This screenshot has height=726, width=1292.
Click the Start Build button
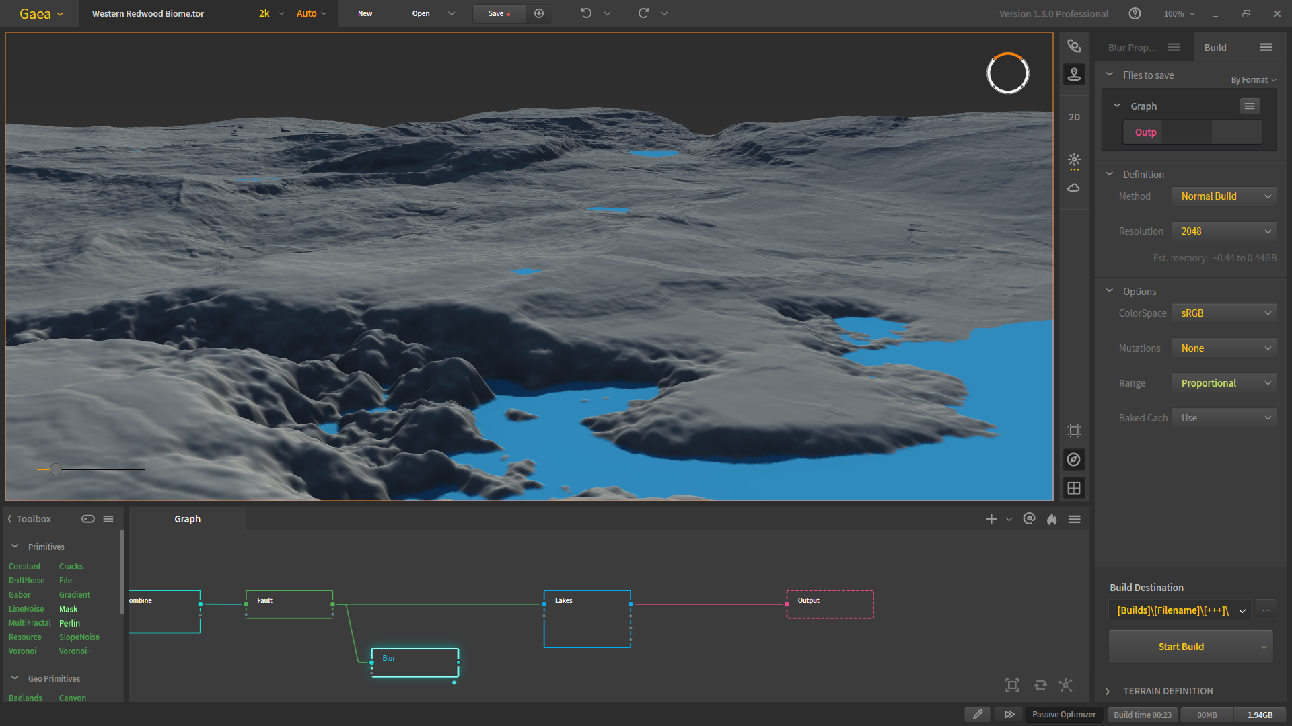click(1181, 647)
